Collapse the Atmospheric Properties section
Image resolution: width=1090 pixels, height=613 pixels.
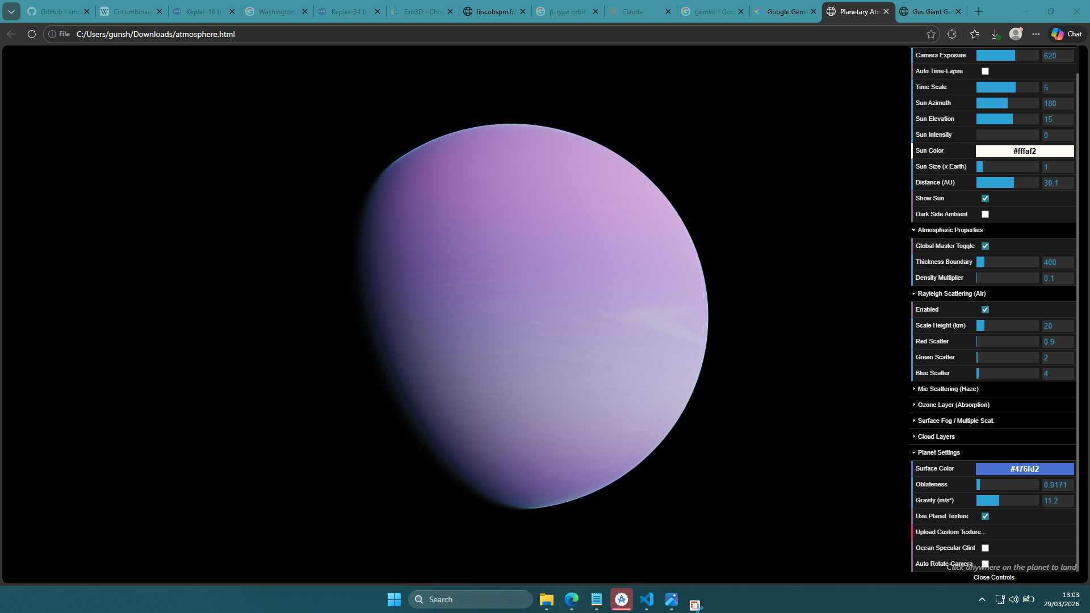(950, 230)
